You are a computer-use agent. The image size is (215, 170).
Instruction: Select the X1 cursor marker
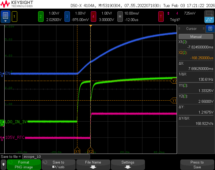[x=77, y=151]
